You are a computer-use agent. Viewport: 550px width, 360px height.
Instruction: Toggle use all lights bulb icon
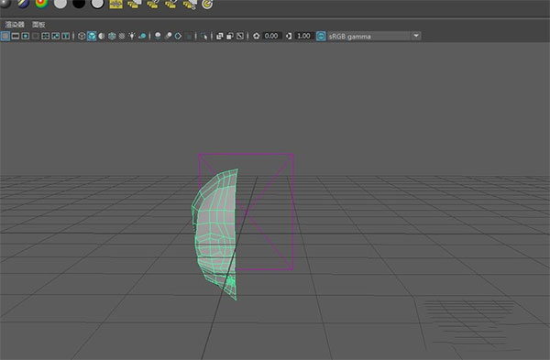(132, 36)
